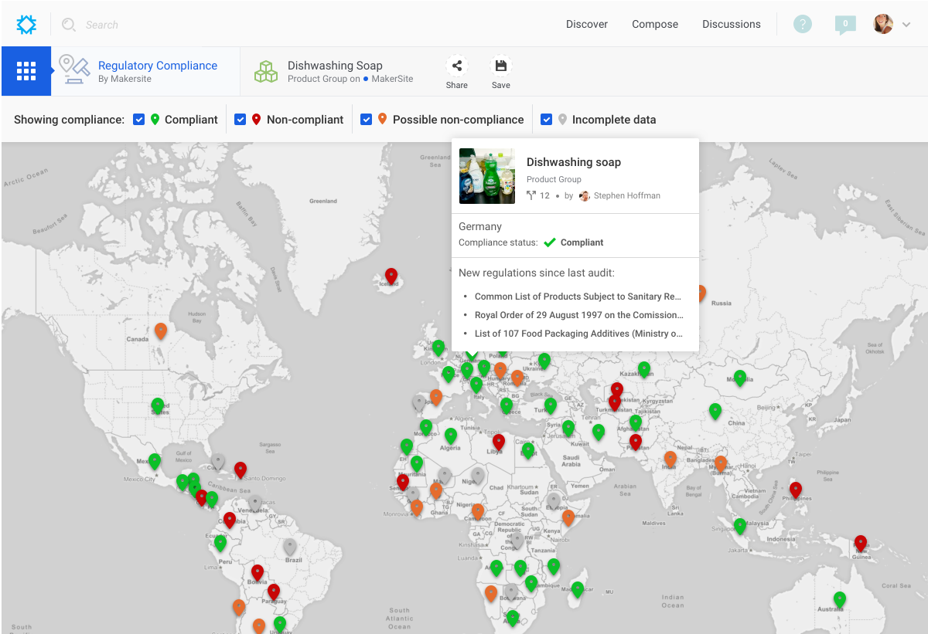
Task: Click the Share icon
Action: (457, 66)
